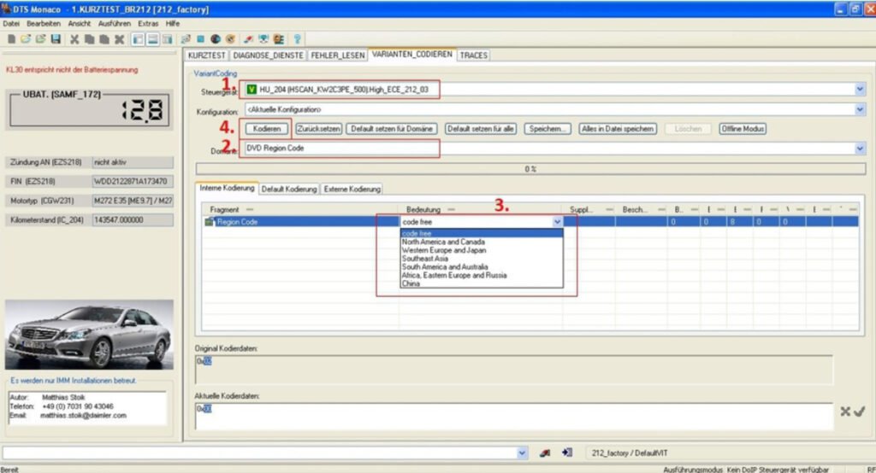876x473 pixels.
Task: Toggle the Offline Modus button
Action: coord(743,129)
